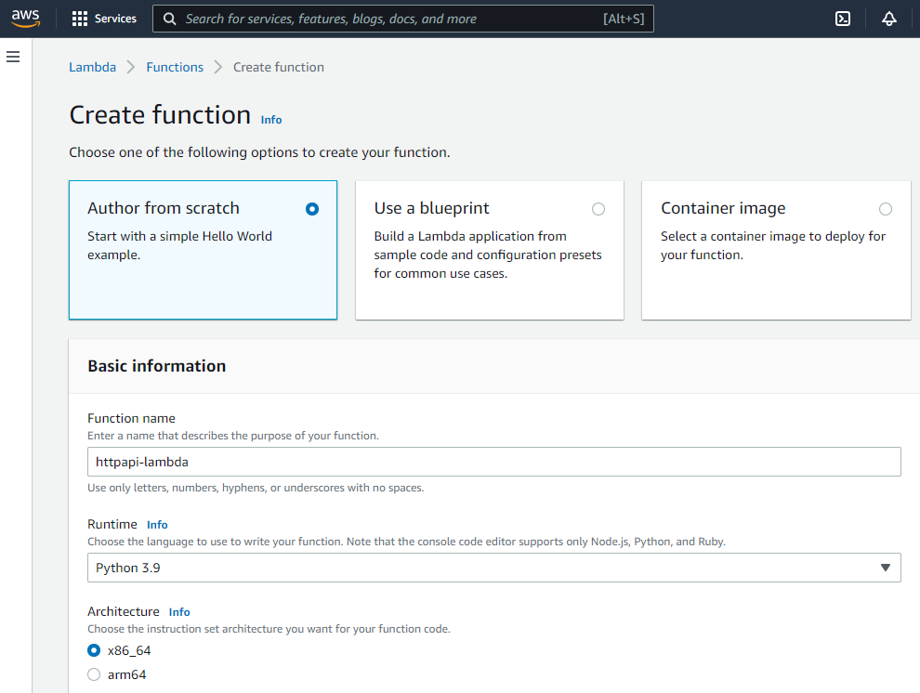Click the AWS logo home icon
This screenshot has width=920, height=693.
tap(25, 19)
